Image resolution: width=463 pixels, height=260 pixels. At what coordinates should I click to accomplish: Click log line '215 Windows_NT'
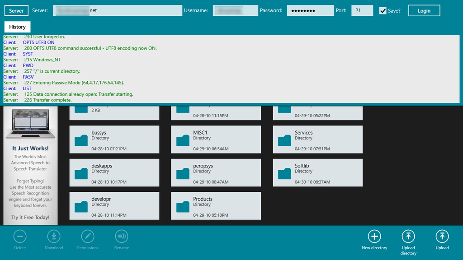(x=42, y=60)
